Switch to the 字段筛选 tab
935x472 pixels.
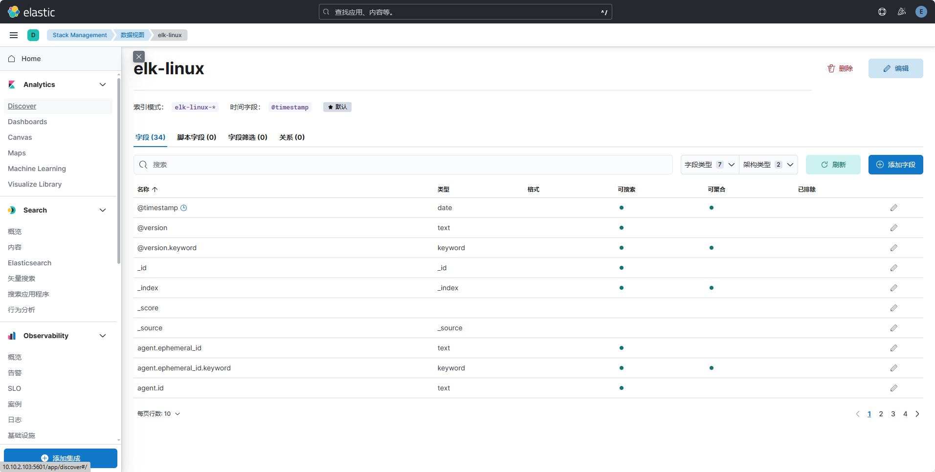coord(247,137)
